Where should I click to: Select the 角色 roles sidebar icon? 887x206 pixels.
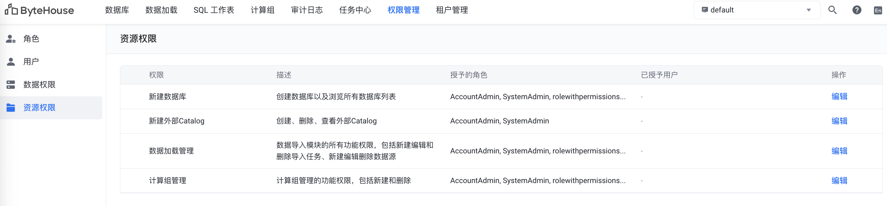tap(11, 39)
